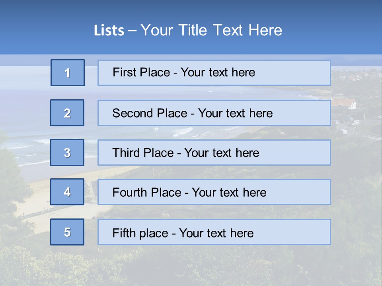
Task: Select the number 2 box
Action: 68,113
